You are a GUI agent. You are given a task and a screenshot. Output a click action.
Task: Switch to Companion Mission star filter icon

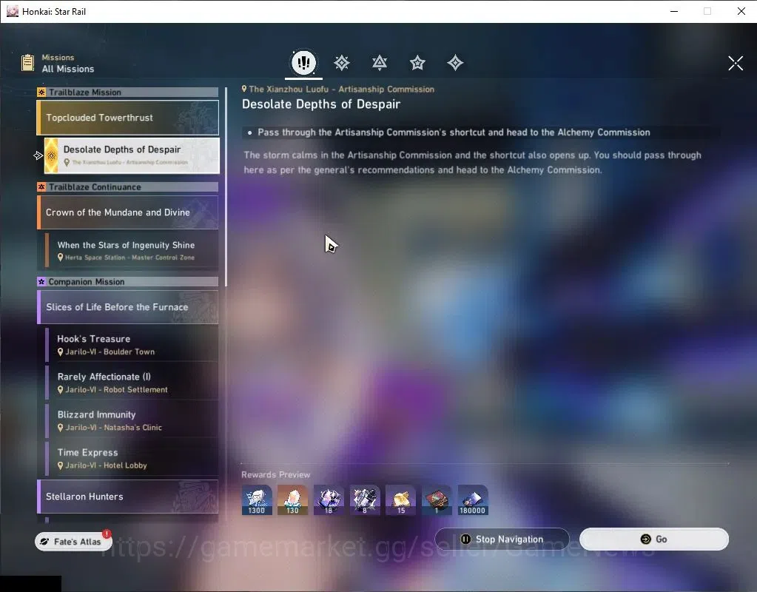point(417,63)
